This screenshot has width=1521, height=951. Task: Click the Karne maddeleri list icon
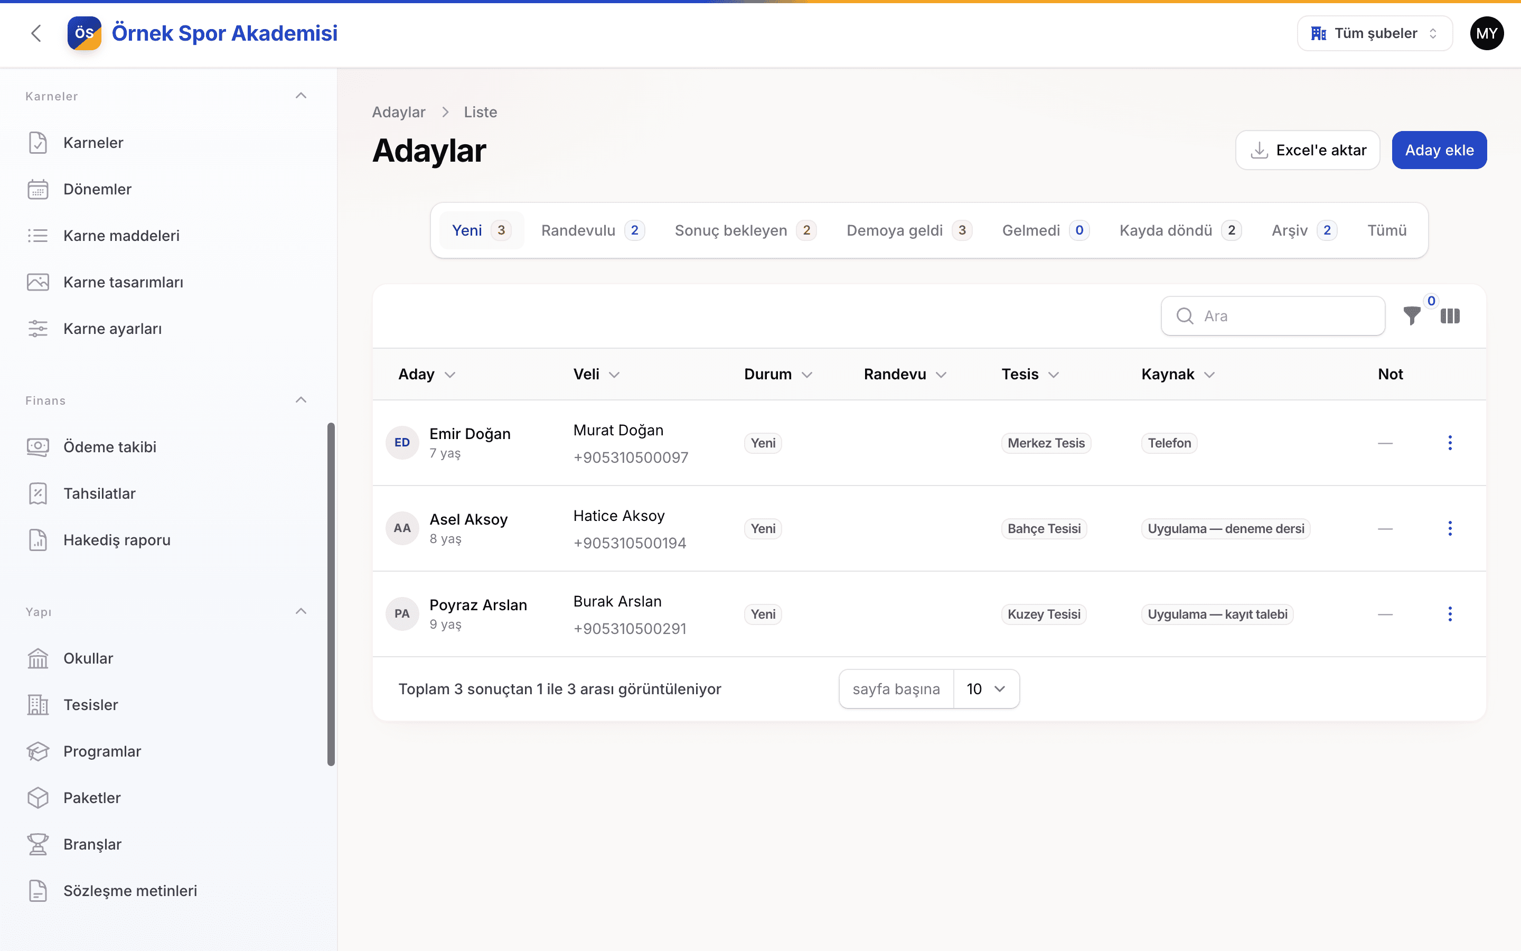tap(37, 236)
